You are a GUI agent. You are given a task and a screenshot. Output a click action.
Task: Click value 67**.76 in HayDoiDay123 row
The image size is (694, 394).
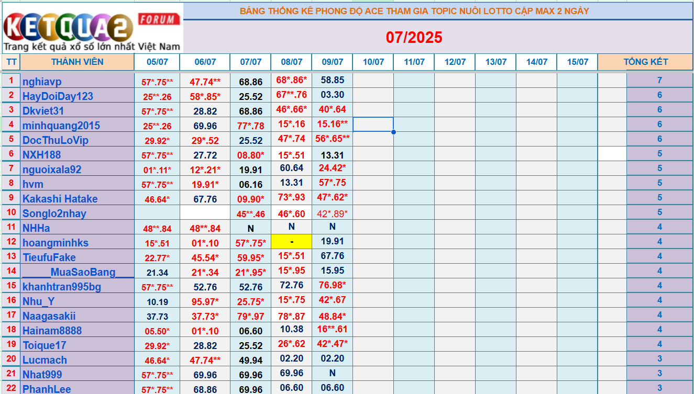tap(292, 95)
